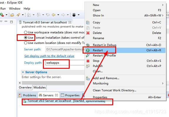Screen dimensions: 169x117
Task: Click the green Restart play icon
Action: (88, 50)
